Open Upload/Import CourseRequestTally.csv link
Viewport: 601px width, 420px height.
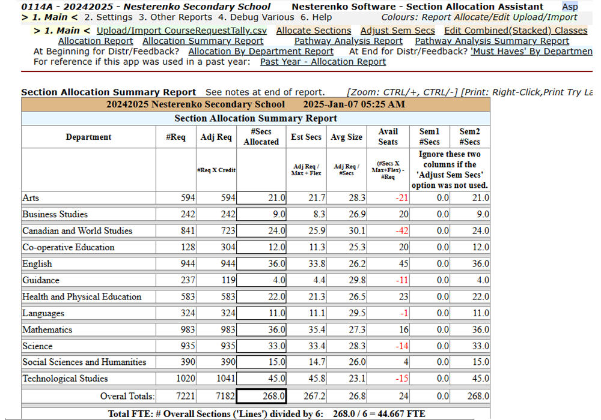click(x=182, y=31)
